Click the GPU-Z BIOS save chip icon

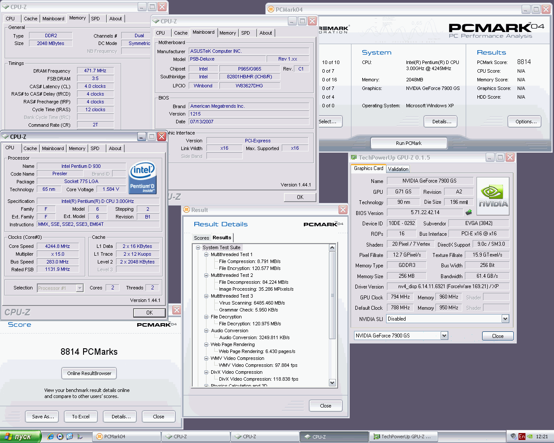point(468,212)
